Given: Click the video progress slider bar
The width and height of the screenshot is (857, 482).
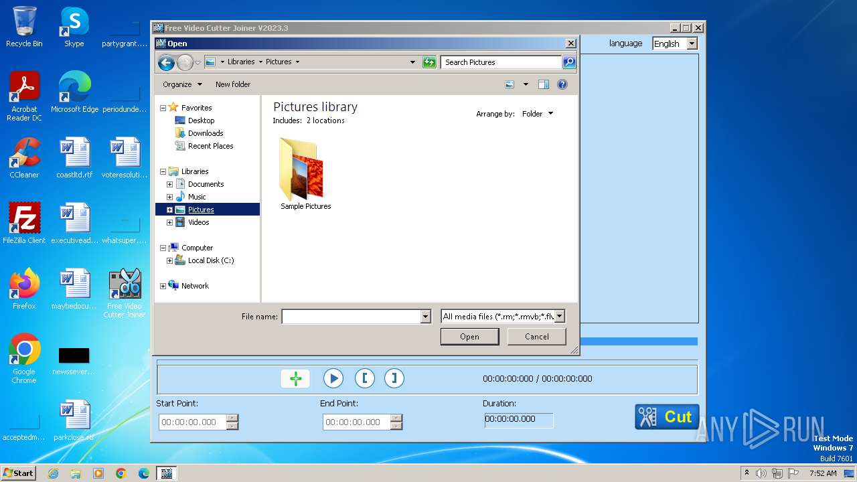Looking at the screenshot, I should pos(639,341).
